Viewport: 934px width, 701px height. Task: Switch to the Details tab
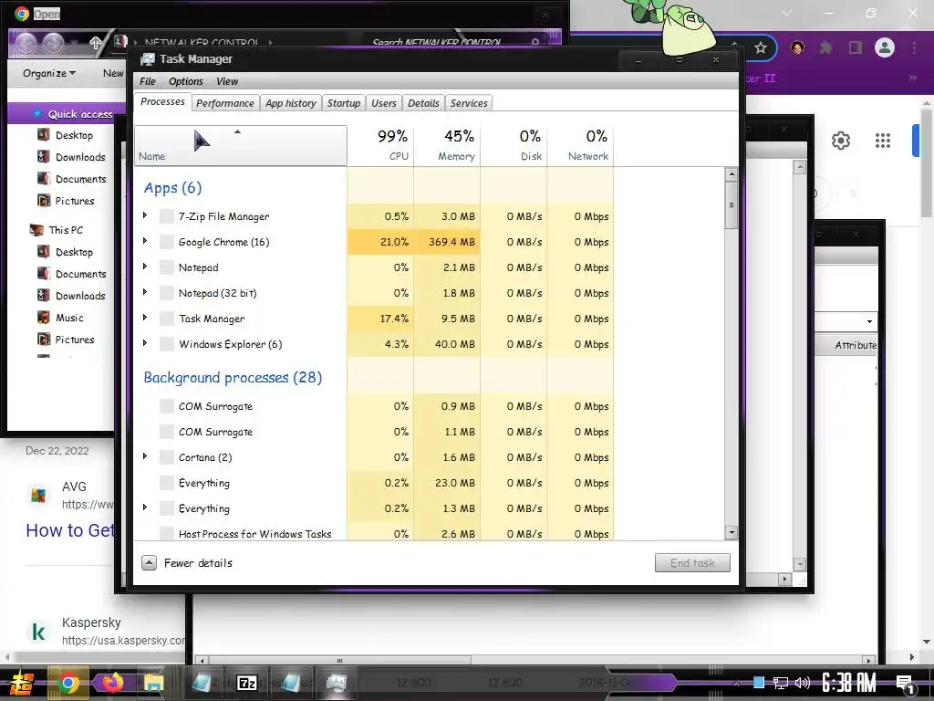pyautogui.click(x=423, y=103)
